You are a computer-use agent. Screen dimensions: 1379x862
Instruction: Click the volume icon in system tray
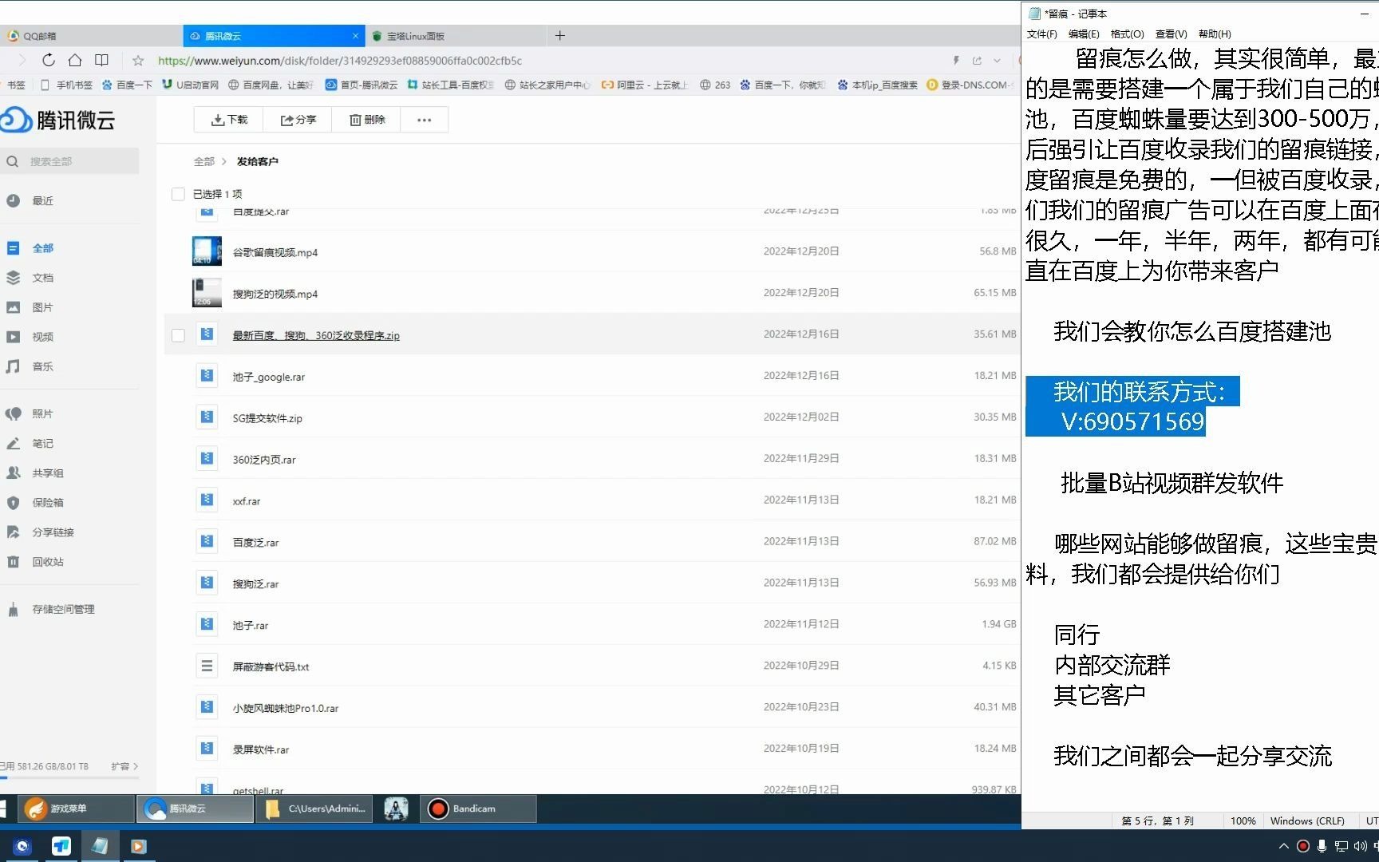pos(1360,846)
